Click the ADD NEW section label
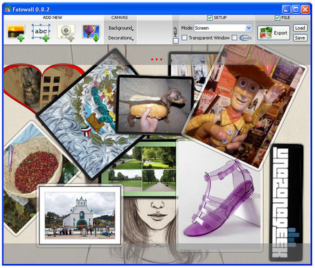Viewport: 315px width, 268px height. pyautogui.click(x=53, y=18)
